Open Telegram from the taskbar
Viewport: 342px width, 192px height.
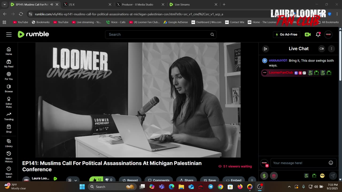(211, 187)
